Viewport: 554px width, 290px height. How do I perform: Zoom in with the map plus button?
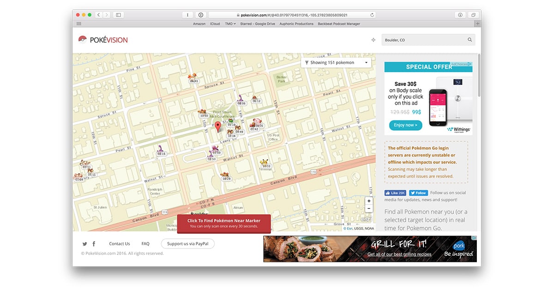point(368,201)
